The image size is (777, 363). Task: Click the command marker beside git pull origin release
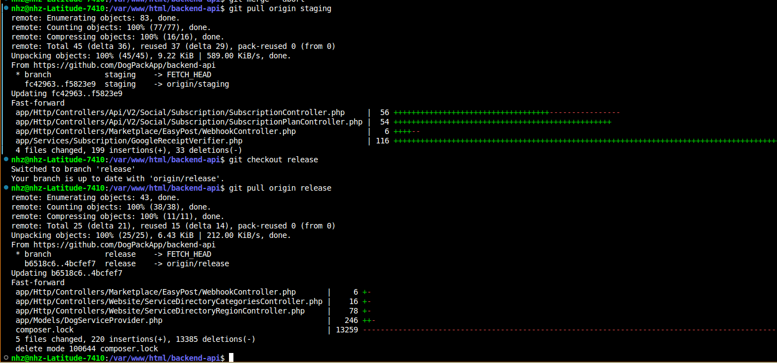(5, 188)
